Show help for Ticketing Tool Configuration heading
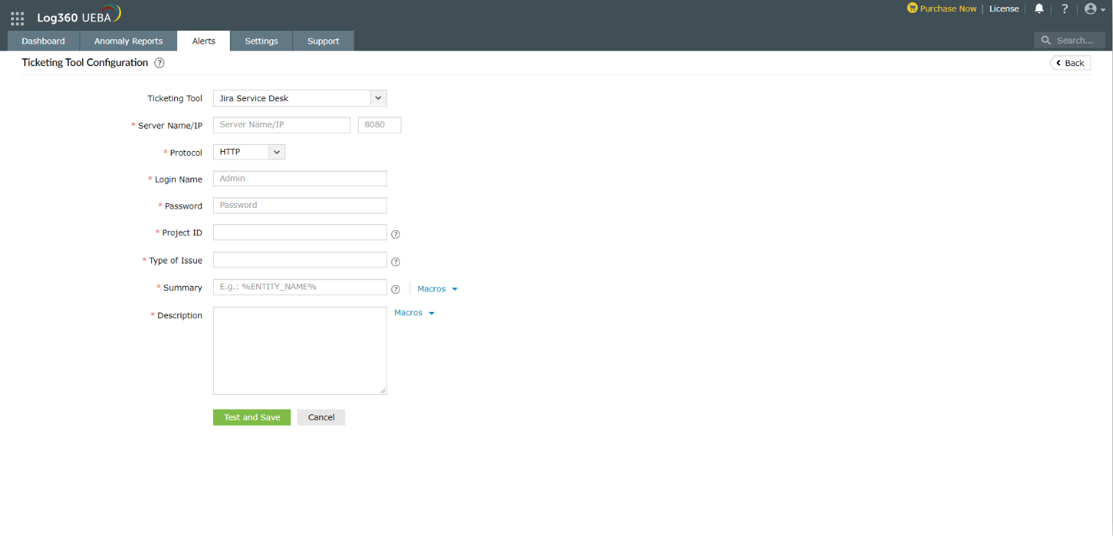 click(x=160, y=63)
